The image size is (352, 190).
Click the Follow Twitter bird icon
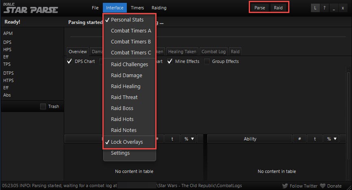coord(285,186)
